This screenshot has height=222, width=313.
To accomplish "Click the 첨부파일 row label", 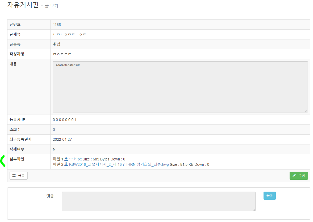I will coord(17,159).
